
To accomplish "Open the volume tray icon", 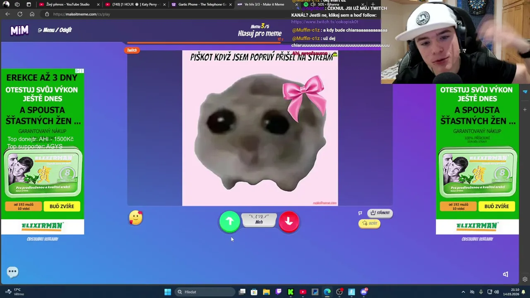I will (x=496, y=292).
